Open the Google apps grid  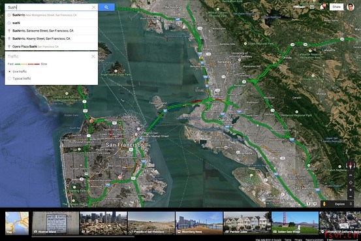pyautogui.click(x=312, y=7)
